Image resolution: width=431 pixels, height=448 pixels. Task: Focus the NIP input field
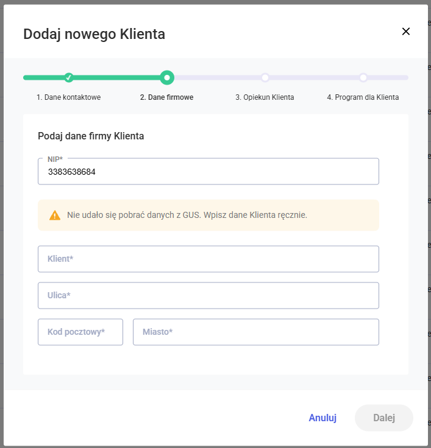208,172
